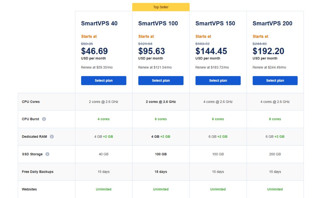
Task: Click the SSD Storage info icon
Action: [47, 154]
